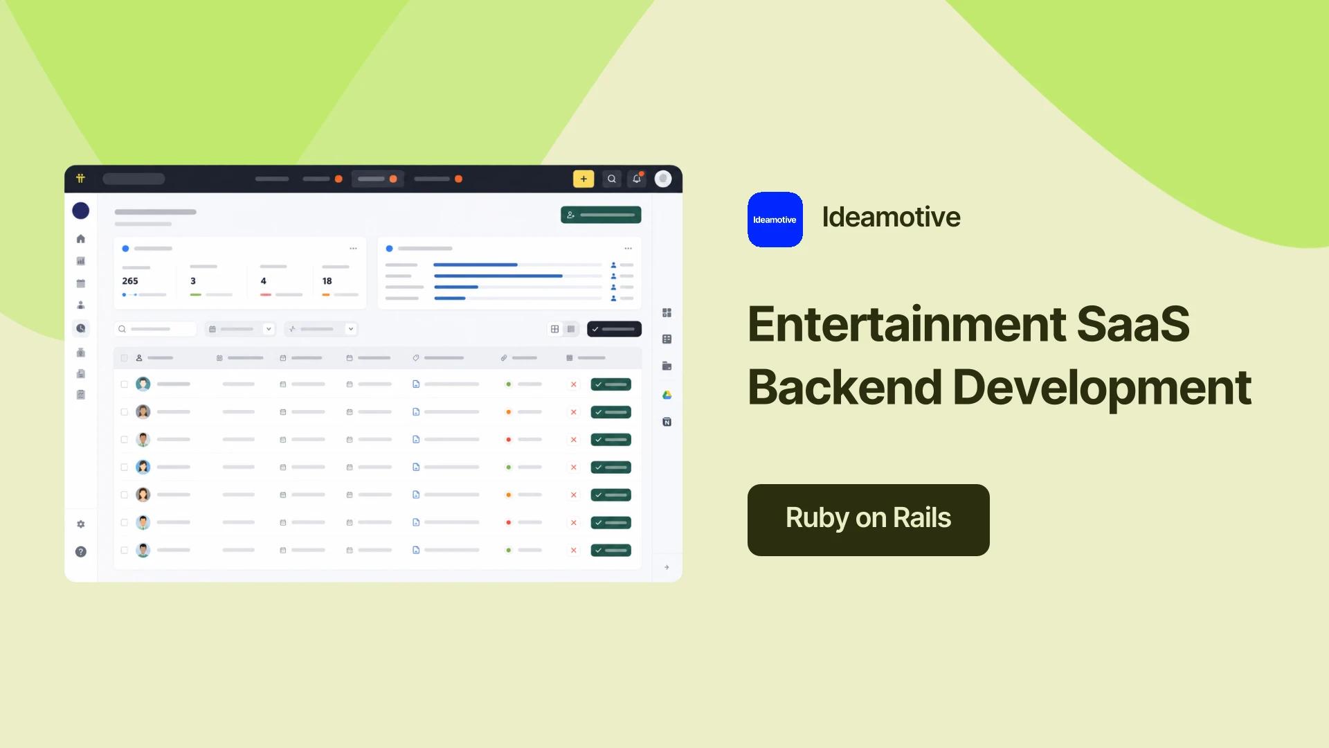
Task: Select the highlighted tab in the top navigation
Action: click(377, 179)
